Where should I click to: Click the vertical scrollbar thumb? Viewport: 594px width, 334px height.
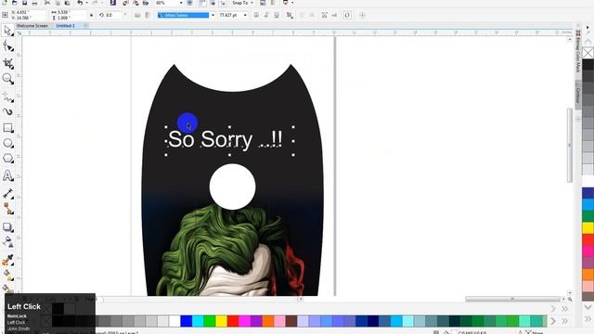click(x=569, y=145)
